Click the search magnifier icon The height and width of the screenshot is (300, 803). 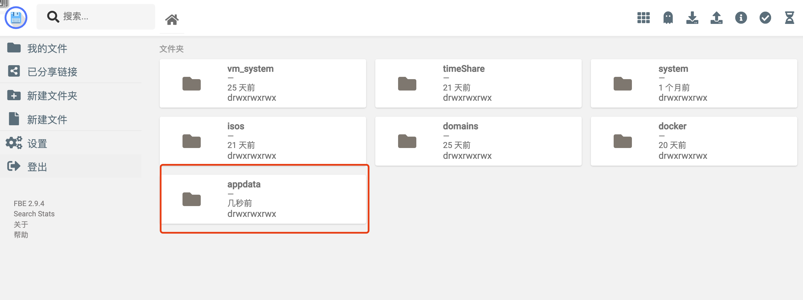(x=53, y=17)
